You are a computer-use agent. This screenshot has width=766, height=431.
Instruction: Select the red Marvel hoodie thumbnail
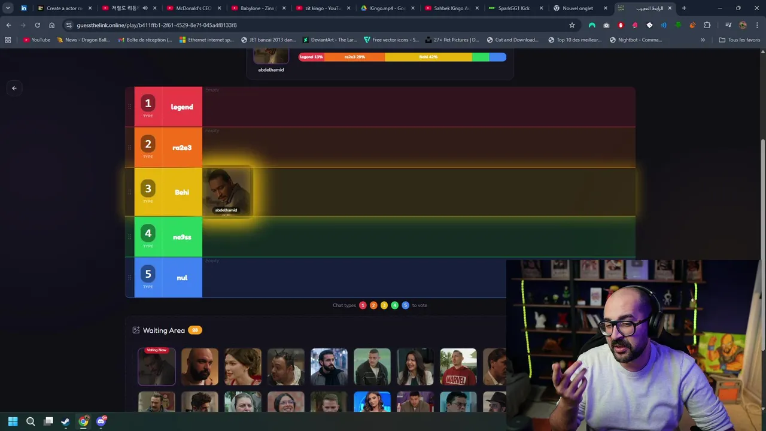(x=458, y=367)
